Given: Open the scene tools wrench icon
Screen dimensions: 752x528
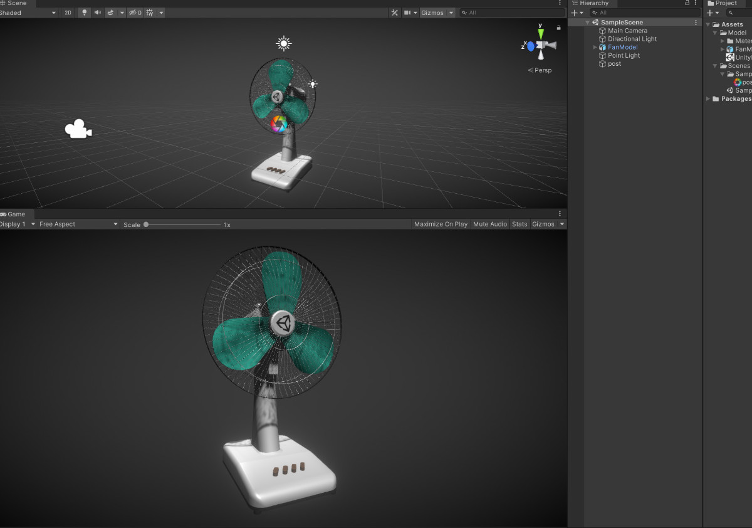Looking at the screenshot, I should click(394, 13).
